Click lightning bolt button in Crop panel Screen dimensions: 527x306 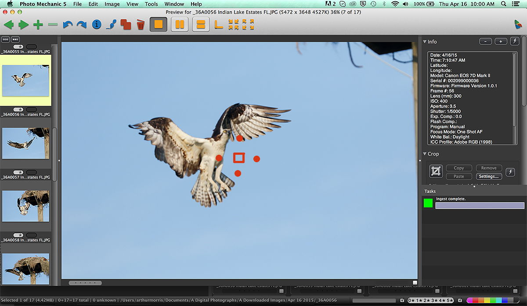(510, 172)
